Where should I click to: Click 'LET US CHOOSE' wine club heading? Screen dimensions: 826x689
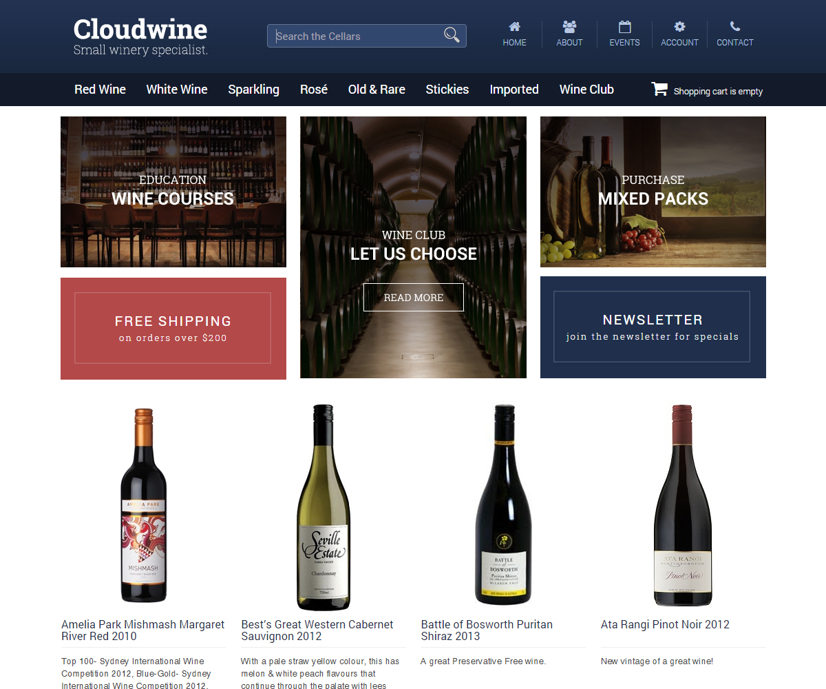click(x=414, y=254)
